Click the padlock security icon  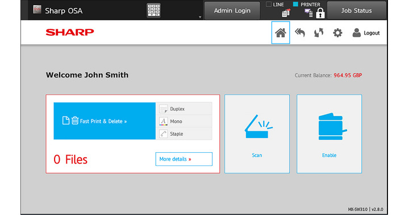pyautogui.click(x=320, y=13)
